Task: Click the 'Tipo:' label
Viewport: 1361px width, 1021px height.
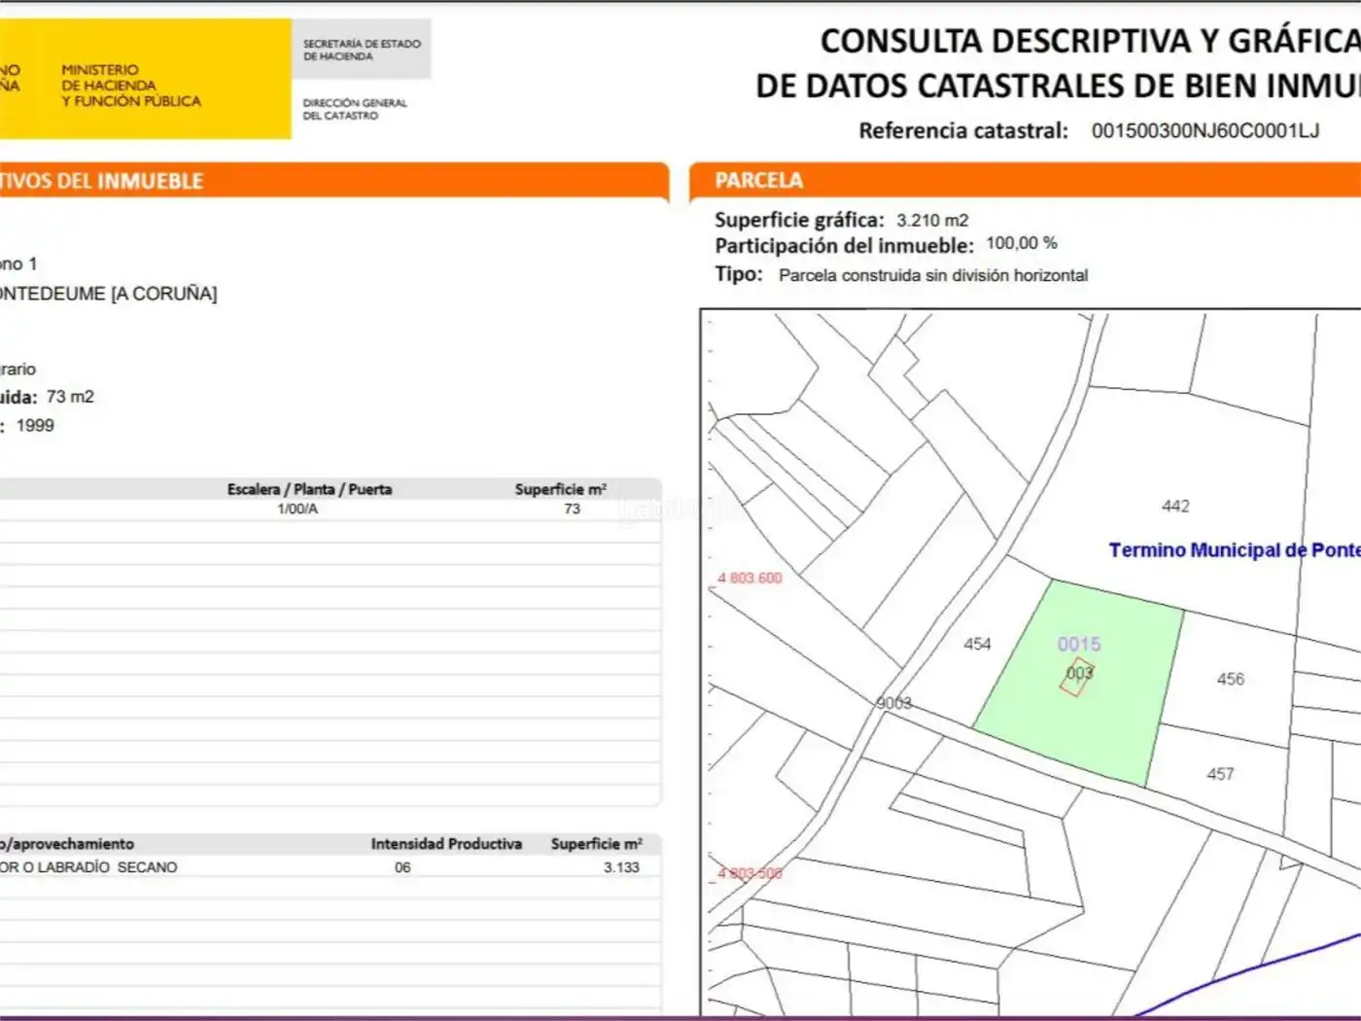Action: 739,274
